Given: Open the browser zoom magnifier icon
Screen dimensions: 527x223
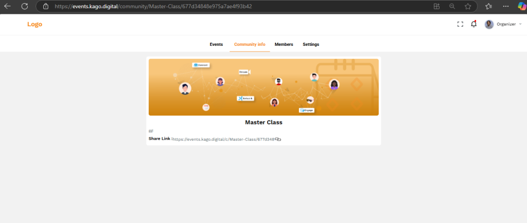Looking at the screenshot, I should click(452, 6).
